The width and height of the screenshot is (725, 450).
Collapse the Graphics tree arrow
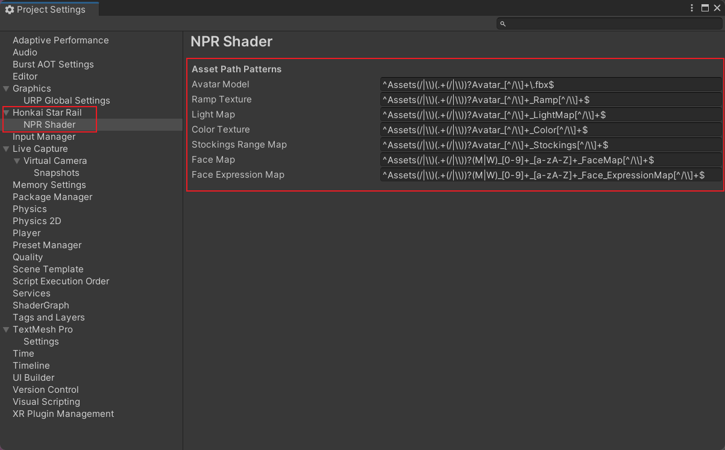pos(6,89)
